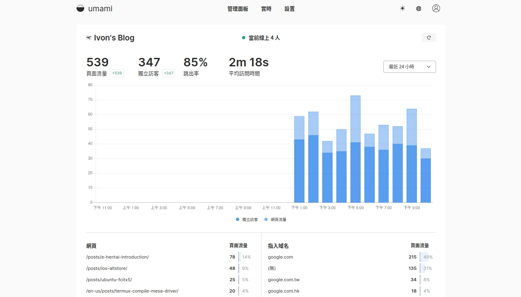Open the user profile account icon
This screenshot has height=297, width=521.
[x=436, y=8]
